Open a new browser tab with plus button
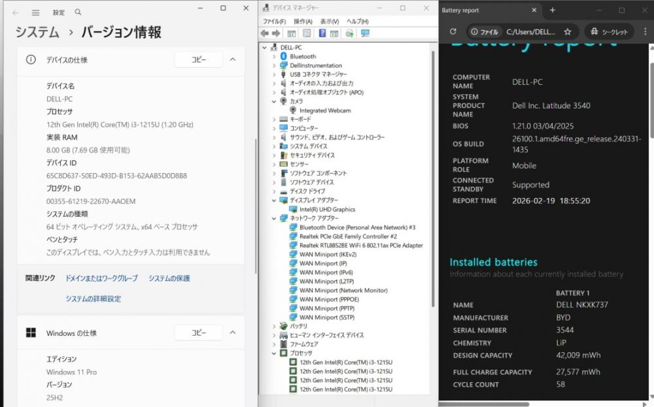 553,10
